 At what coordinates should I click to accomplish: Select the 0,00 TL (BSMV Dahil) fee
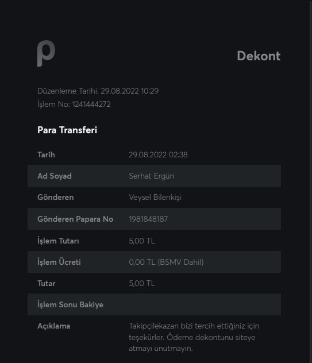(166, 262)
